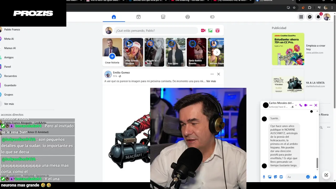336x189 pixels.
Task: Open Pablo Franco in the left sidebar
Action: click(x=12, y=29)
